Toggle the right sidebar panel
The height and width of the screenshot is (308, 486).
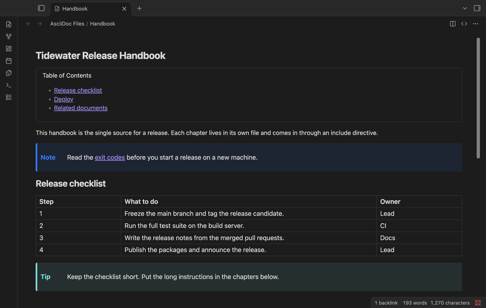pos(477,8)
